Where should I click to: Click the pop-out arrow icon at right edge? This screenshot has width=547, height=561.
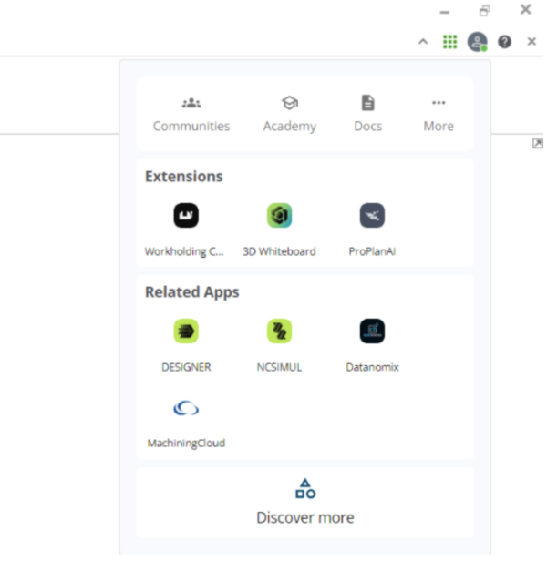tap(537, 144)
